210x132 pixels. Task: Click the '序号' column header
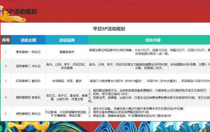pos(6,40)
